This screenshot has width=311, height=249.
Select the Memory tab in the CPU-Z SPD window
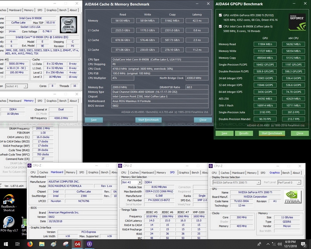(161, 173)
